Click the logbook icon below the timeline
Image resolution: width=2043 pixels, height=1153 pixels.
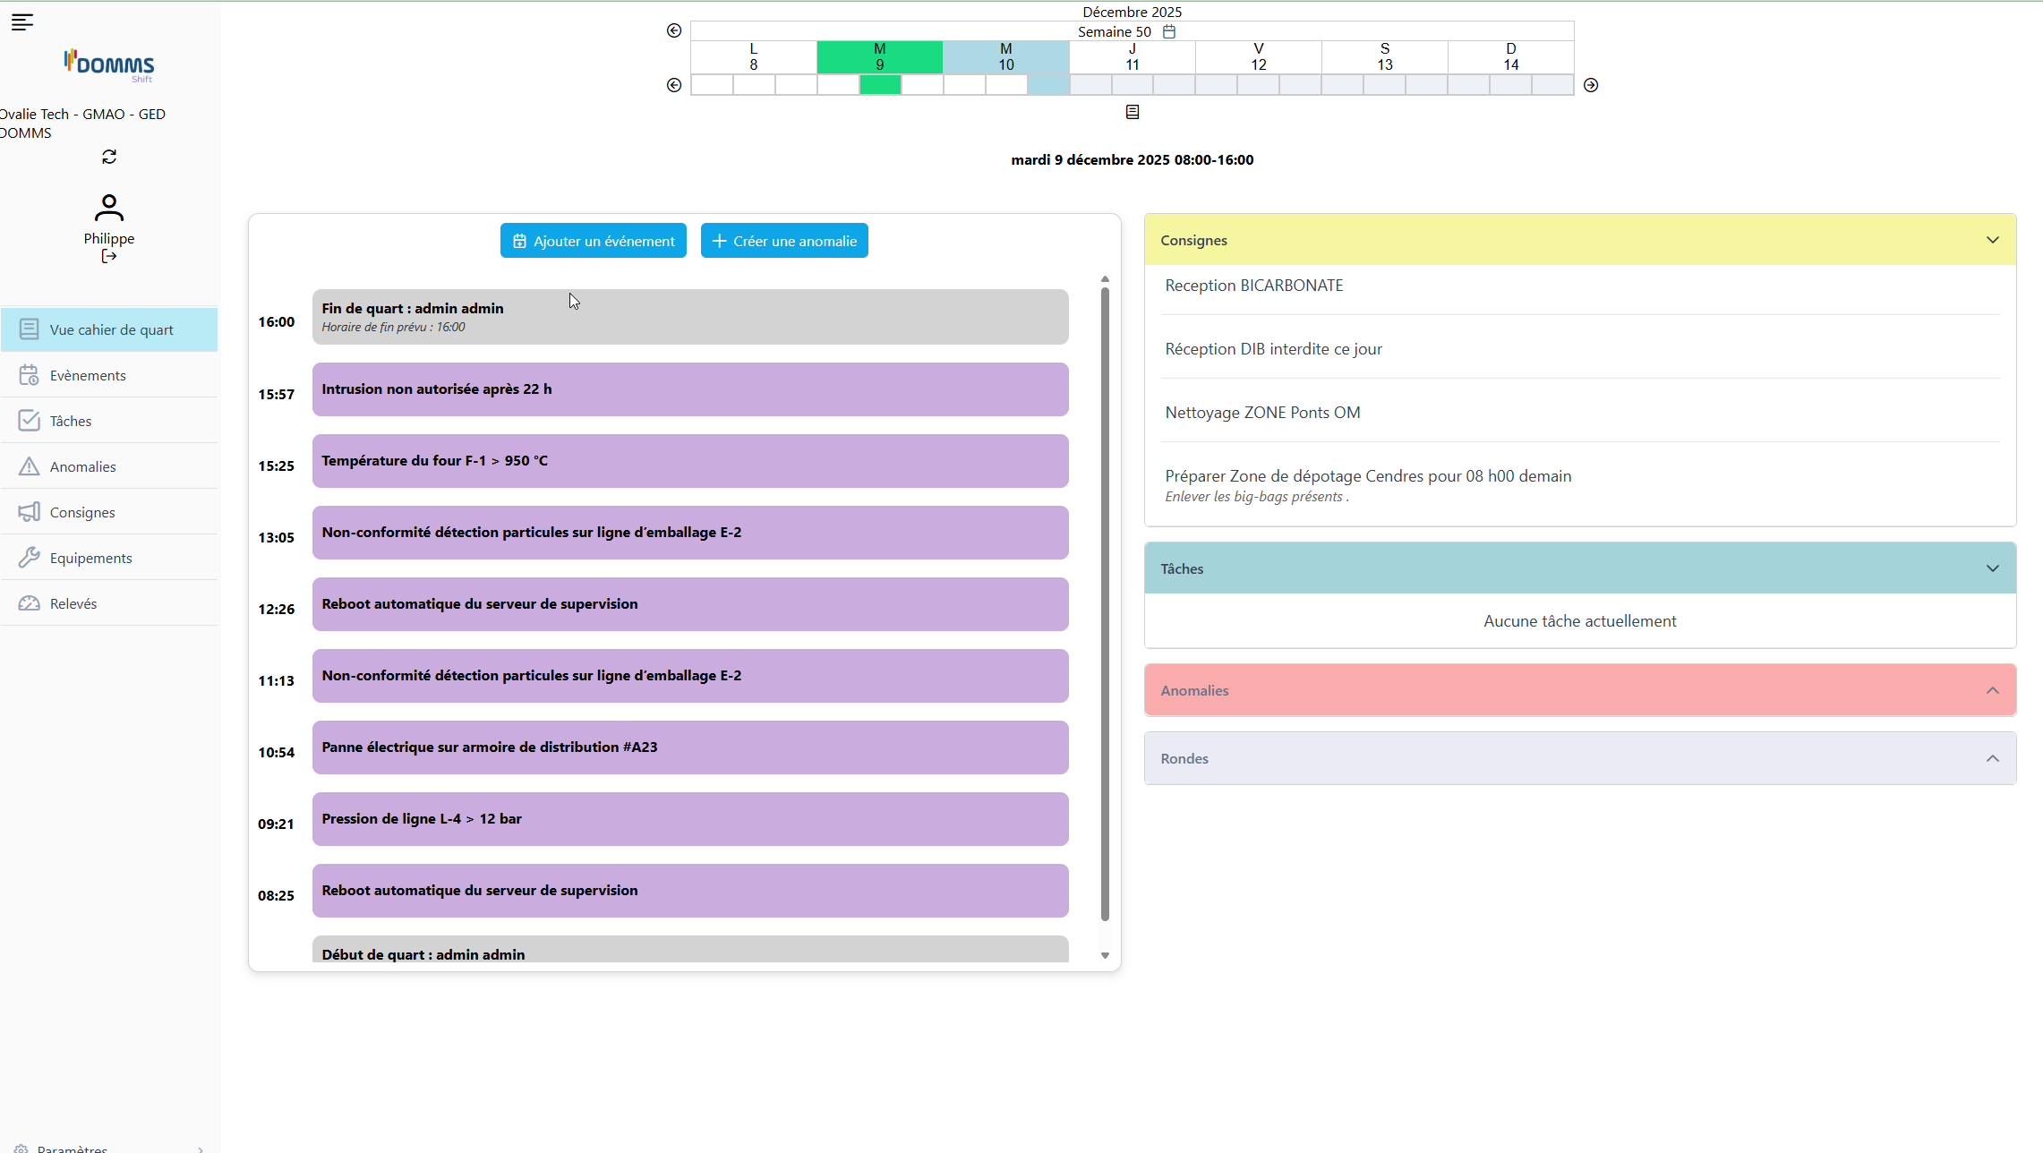[1132, 112]
